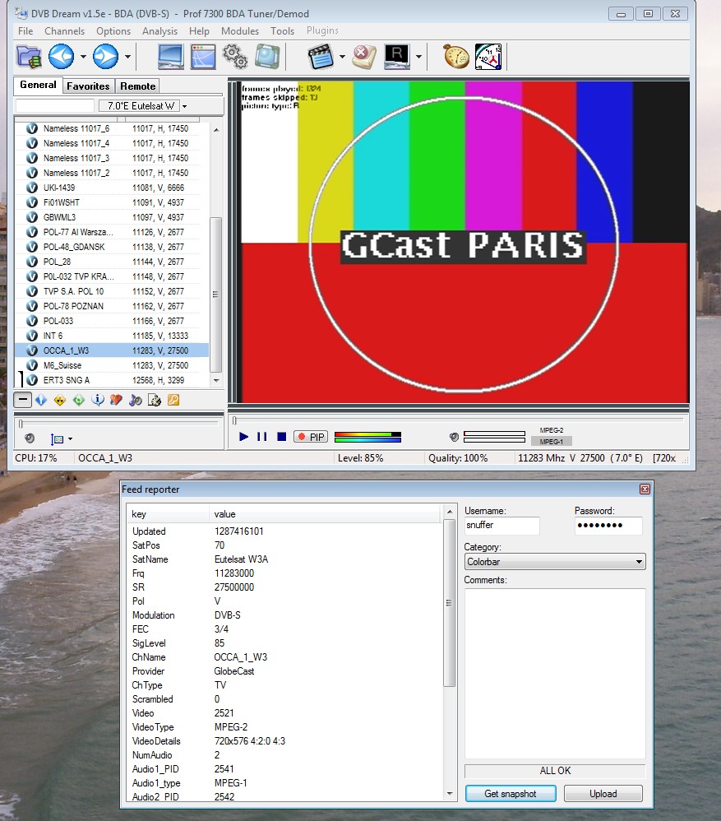The width and height of the screenshot is (721, 821).
Task: Click the fullscreen frame toolbar icon
Action: point(267,57)
